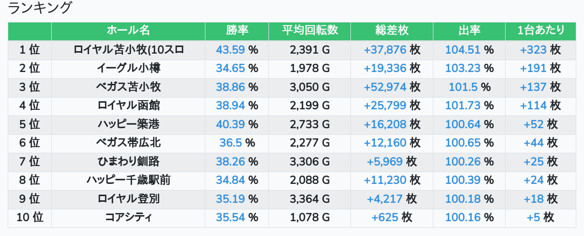
Task: Click ロイヤル函館 hall name
Action: click(129, 106)
